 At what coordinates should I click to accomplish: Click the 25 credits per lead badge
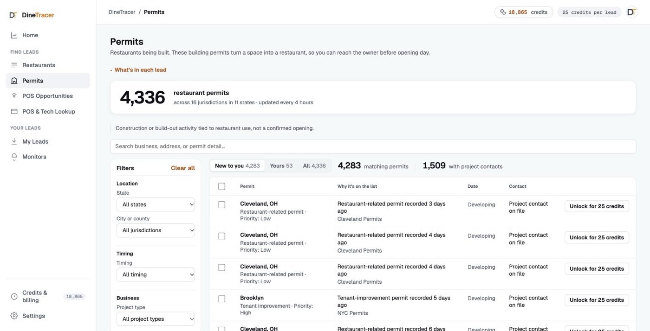point(589,13)
